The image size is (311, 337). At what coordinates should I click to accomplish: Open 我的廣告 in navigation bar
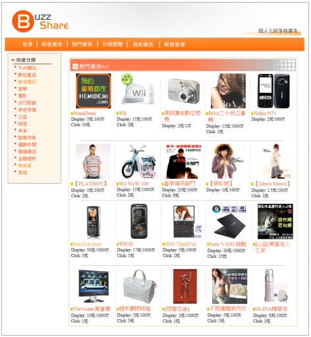click(x=143, y=45)
